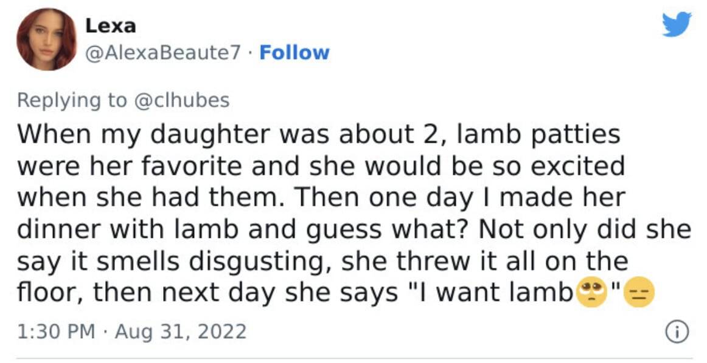
Task: Open the @AlexaBeaute7 handle
Action: [163, 53]
